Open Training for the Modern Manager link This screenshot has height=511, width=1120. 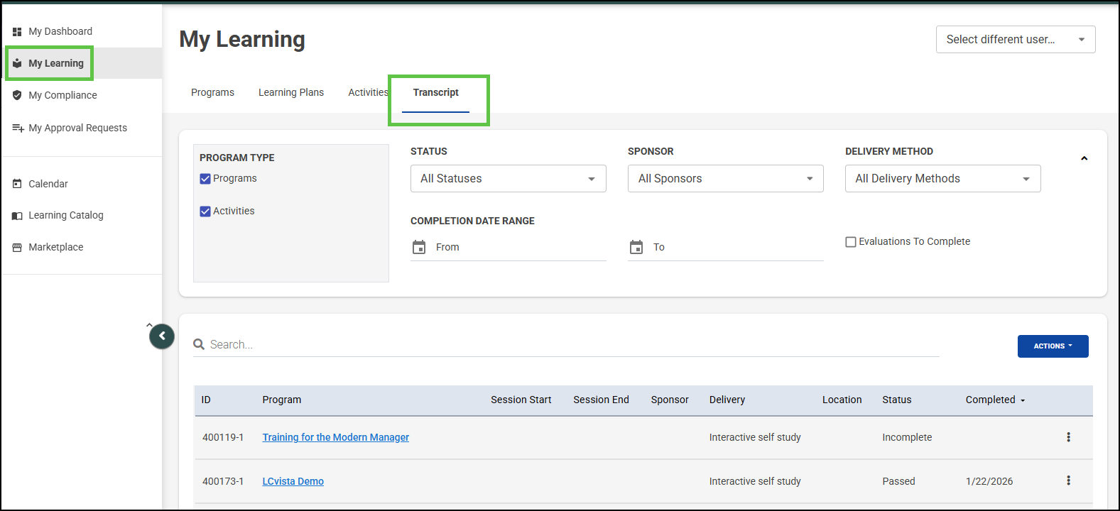[x=335, y=437]
